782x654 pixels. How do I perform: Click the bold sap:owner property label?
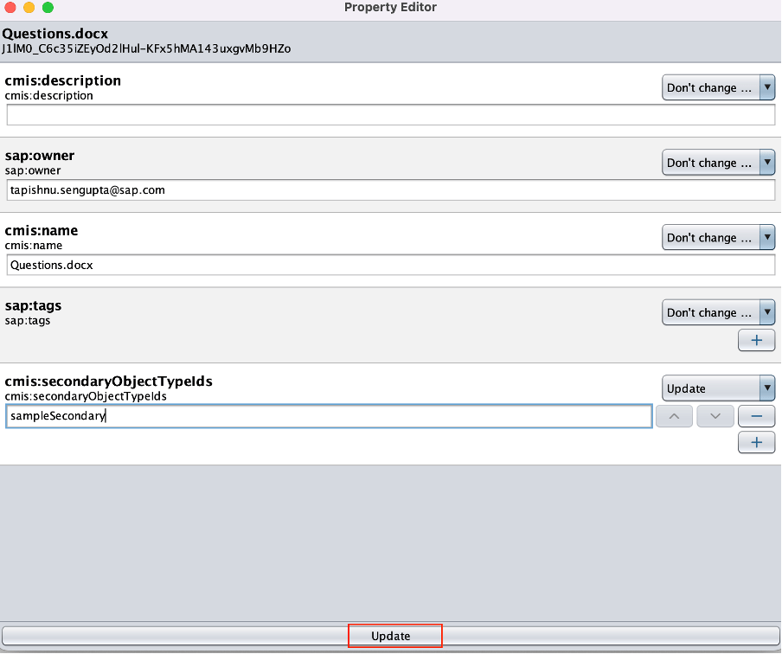tap(40, 155)
